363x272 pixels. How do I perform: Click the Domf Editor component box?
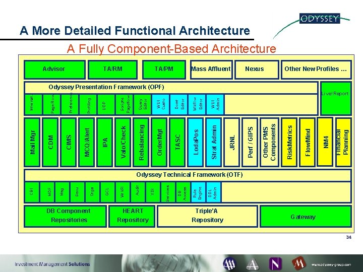click(x=178, y=104)
